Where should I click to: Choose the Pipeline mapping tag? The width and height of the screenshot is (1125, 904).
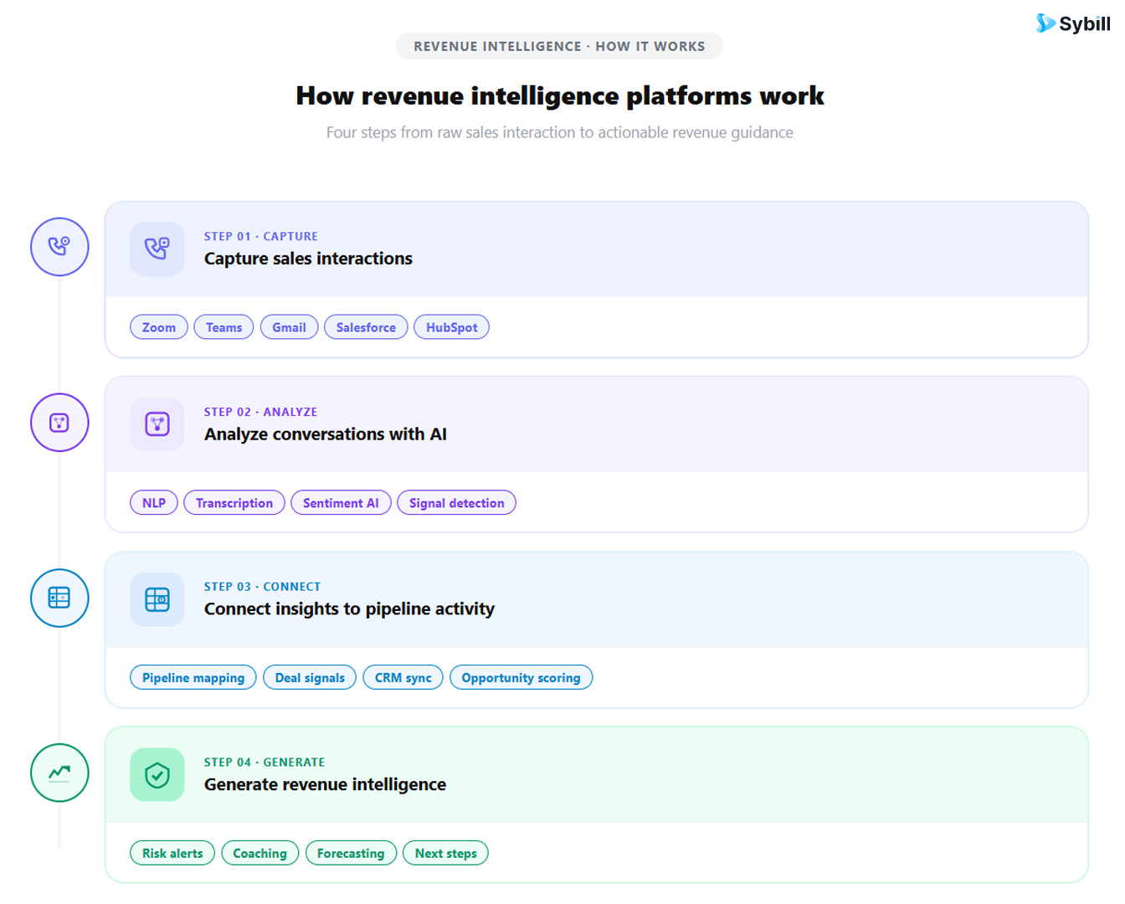point(193,678)
